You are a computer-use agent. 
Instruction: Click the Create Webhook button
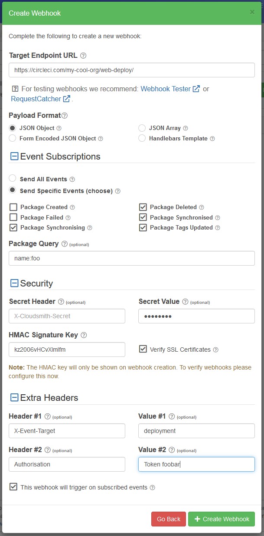pos(222,519)
